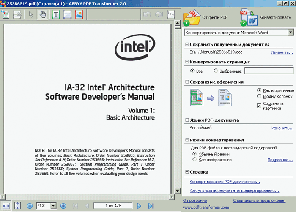Select 'Обычный режим' conversion mode

coord(195,154)
